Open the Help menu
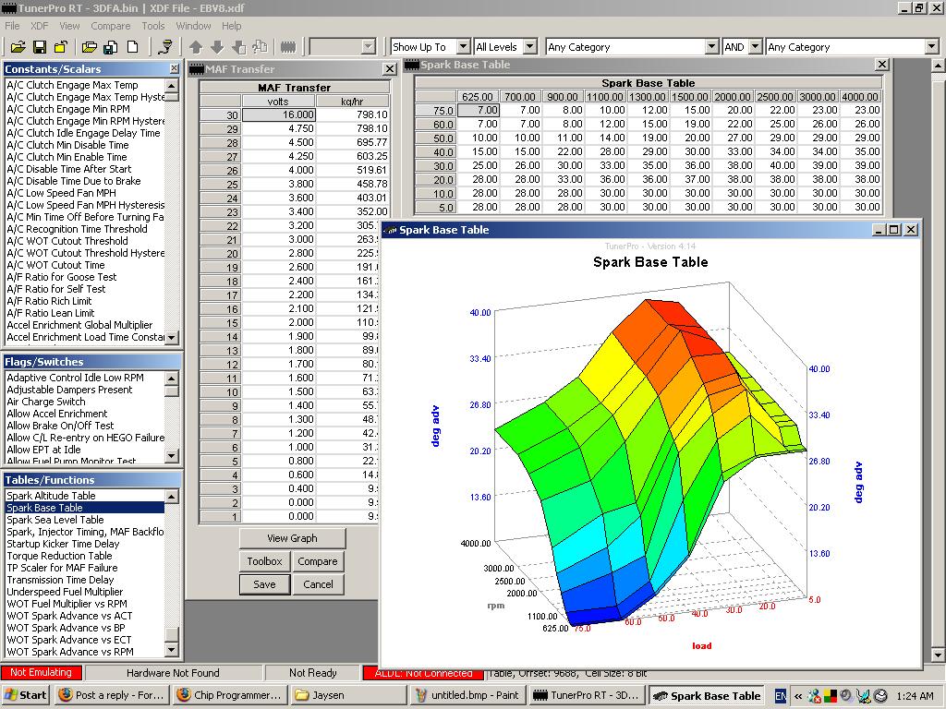Screen dimensions: 946x709 231,26
